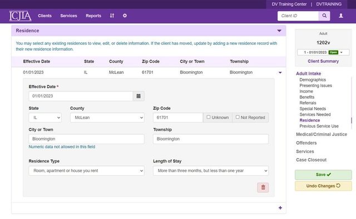Screen dimensions: 356x219
Task: Click the Client ID search magnifier
Action: click(x=324, y=16)
